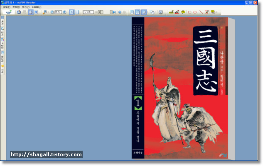Click the grayed go forward view button

click(x=124, y=12)
